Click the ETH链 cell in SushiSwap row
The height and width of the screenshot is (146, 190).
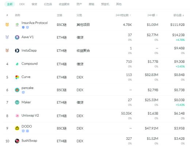(x=62, y=141)
